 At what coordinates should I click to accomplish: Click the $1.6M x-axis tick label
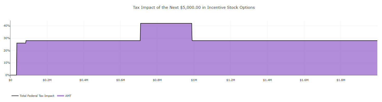[x=304, y=80]
